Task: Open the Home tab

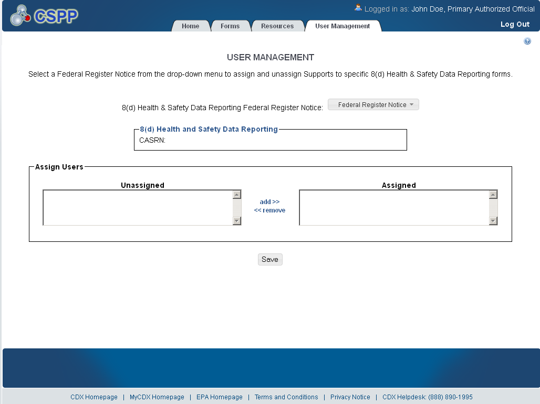Action: coord(191,26)
